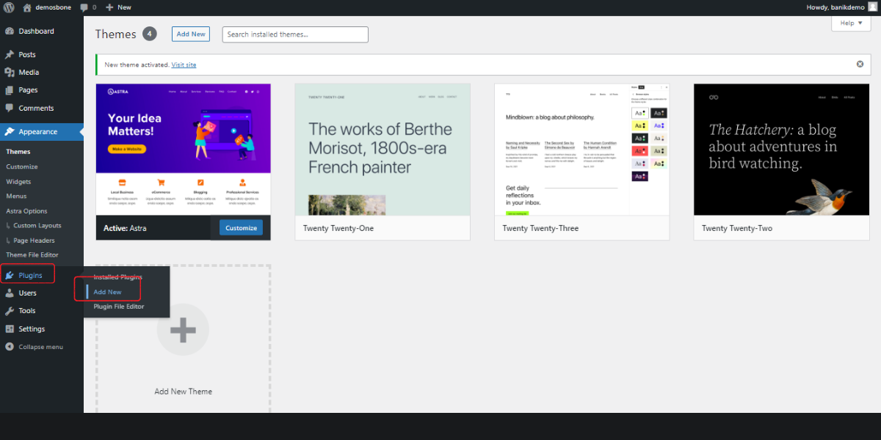Open Customize from the Appearance submenu

(x=22, y=166)
